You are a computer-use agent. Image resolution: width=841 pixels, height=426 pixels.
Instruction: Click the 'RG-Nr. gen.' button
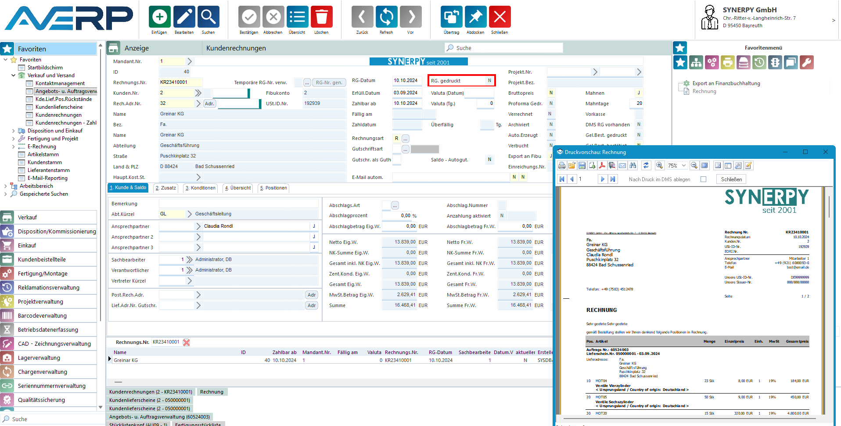click(329, 82)
